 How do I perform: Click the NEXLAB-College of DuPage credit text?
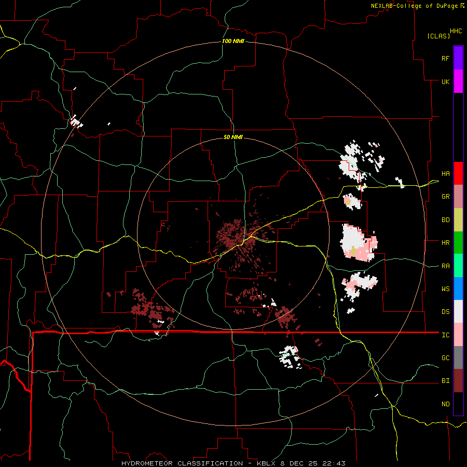point(414,6)
